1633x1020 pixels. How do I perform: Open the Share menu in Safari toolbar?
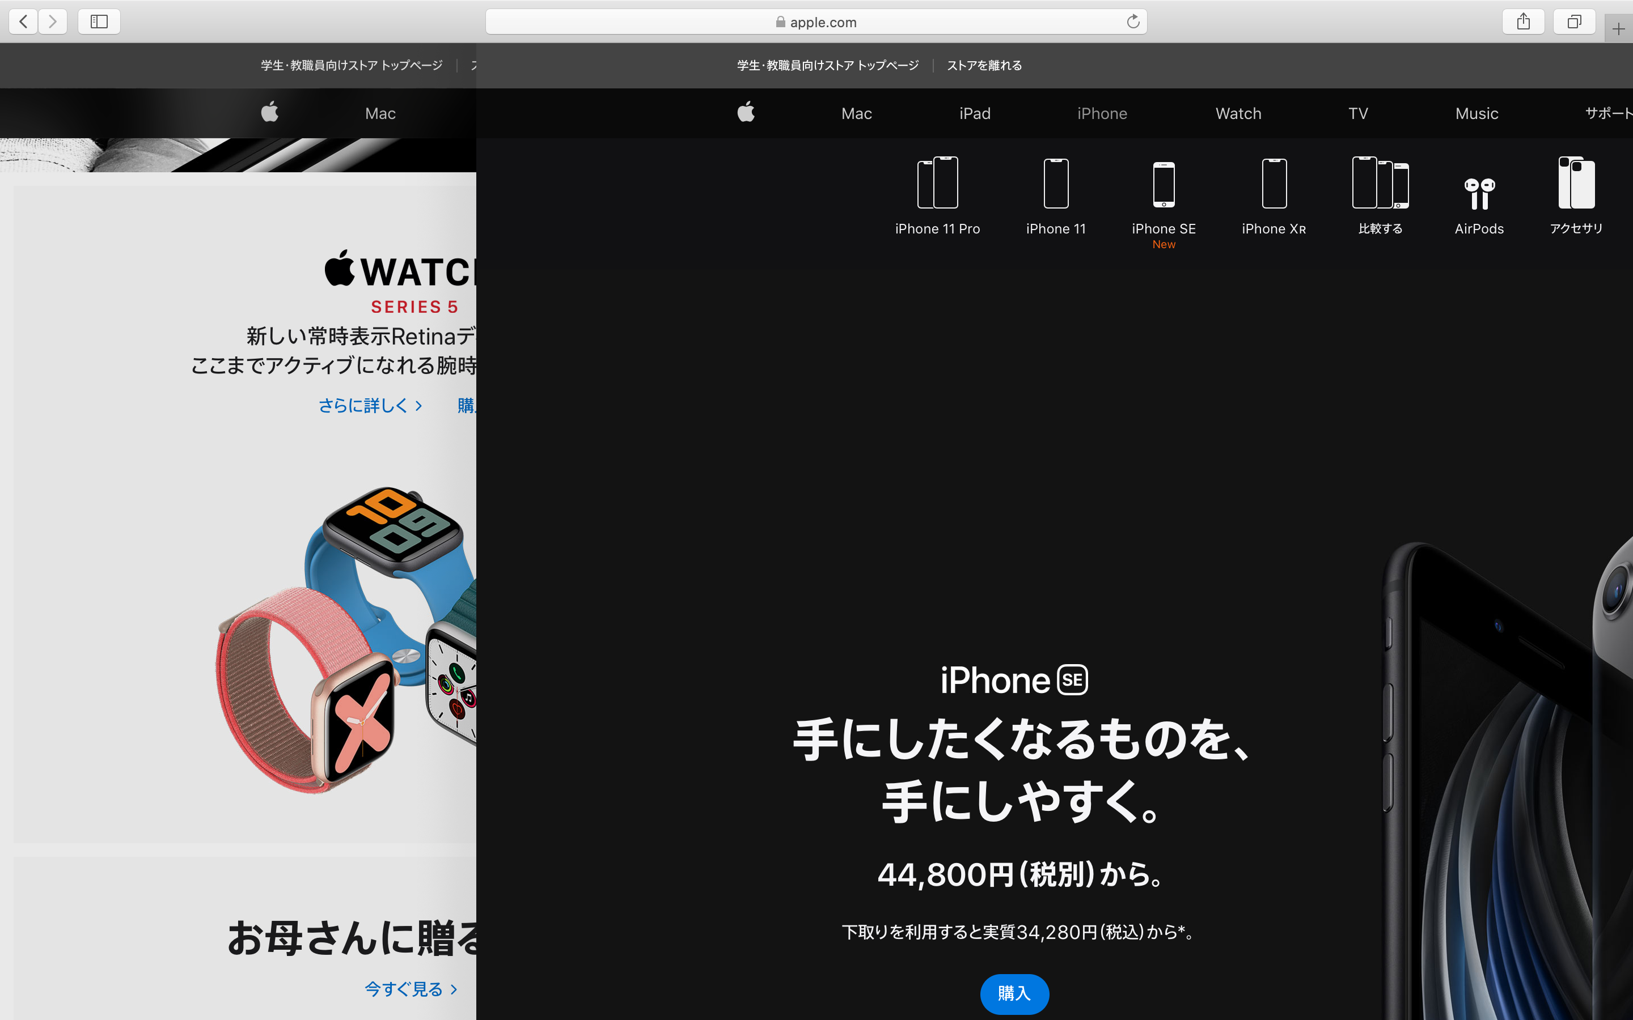(1523, 22)
